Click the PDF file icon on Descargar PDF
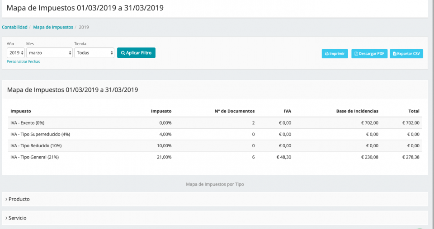434x229 pixels. point(356,54)
